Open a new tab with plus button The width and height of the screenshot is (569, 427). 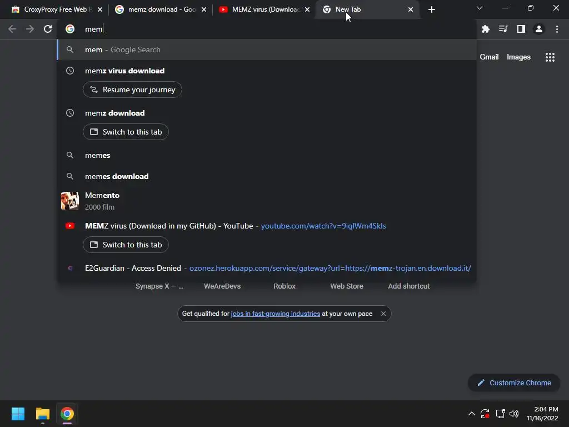pos(431,9)
